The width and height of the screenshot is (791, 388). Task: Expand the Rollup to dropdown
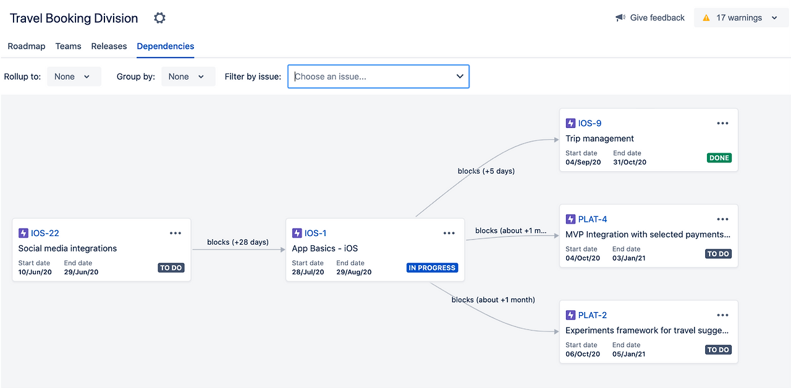tap(74, 77)
